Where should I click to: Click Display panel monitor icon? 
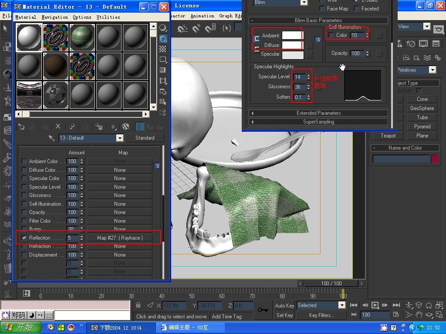click(423, 43)
